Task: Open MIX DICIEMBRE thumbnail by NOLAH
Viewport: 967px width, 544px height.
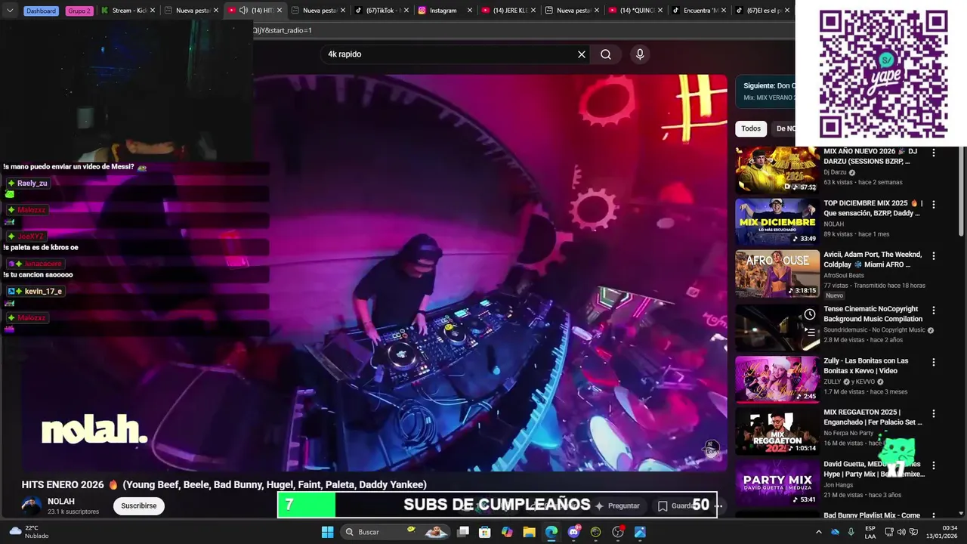Action: coord(777,221)
